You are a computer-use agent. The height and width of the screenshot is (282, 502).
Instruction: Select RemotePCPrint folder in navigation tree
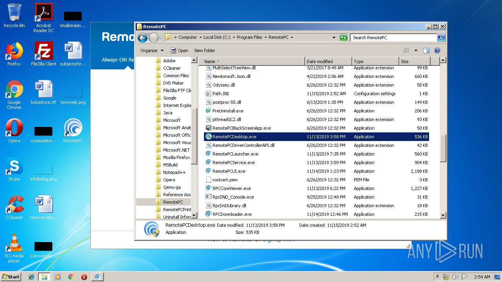point(177,210)
